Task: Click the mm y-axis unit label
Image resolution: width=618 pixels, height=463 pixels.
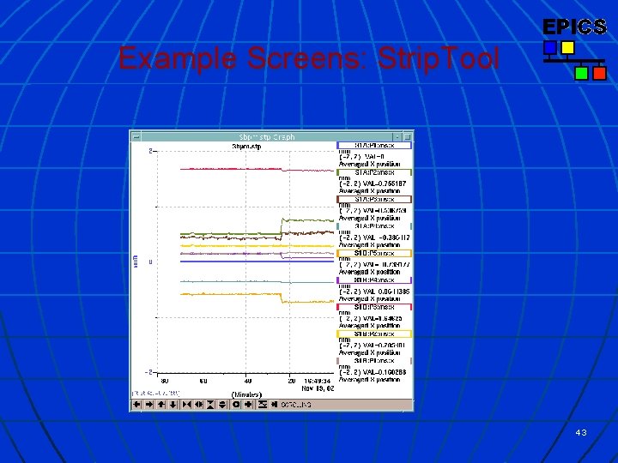Action: coord(136,262)
